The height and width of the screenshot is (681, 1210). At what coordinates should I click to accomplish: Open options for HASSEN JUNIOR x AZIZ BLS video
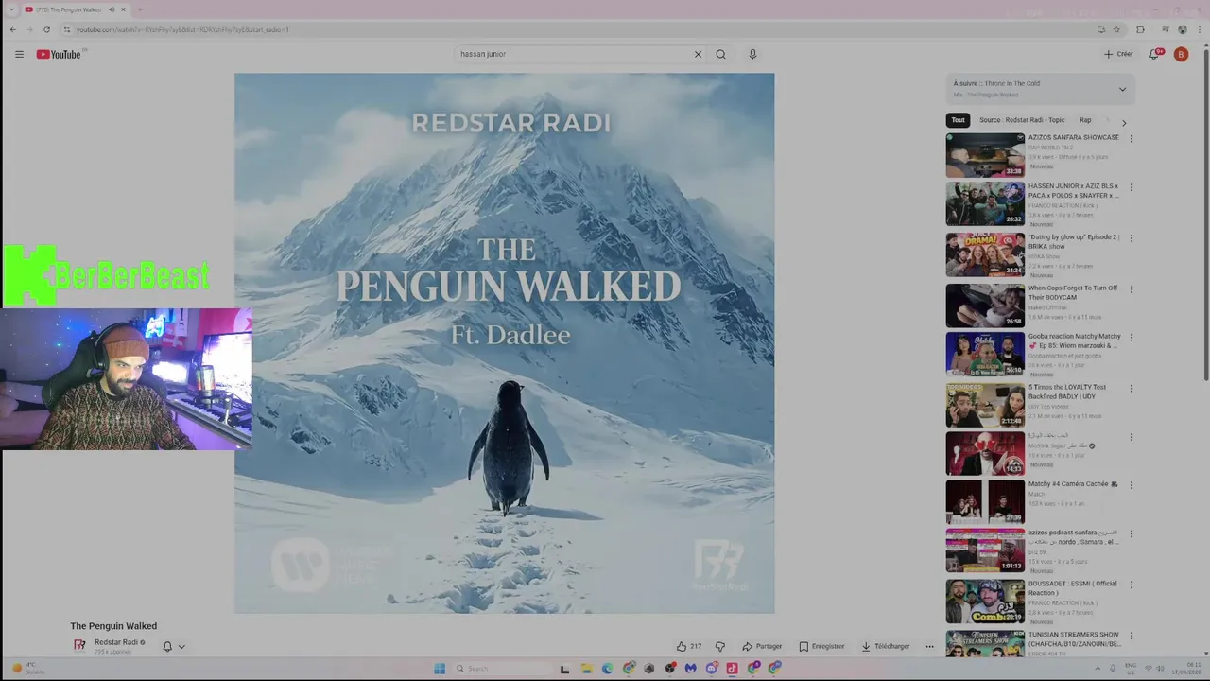pyautogui.click(x=1131, y=187)
